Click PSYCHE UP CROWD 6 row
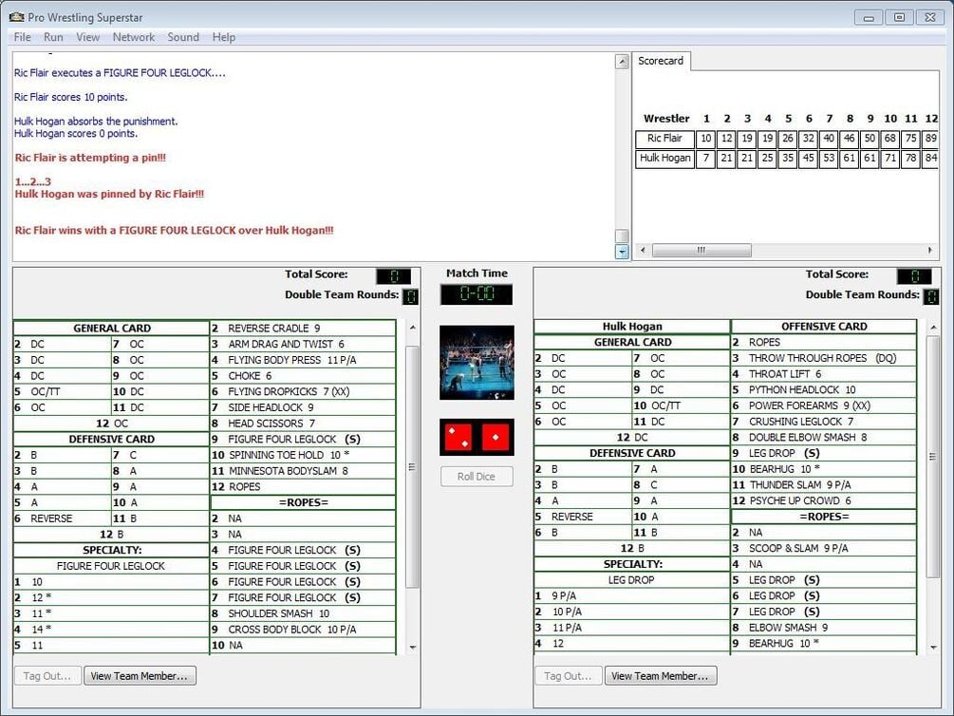 point(824,500)
